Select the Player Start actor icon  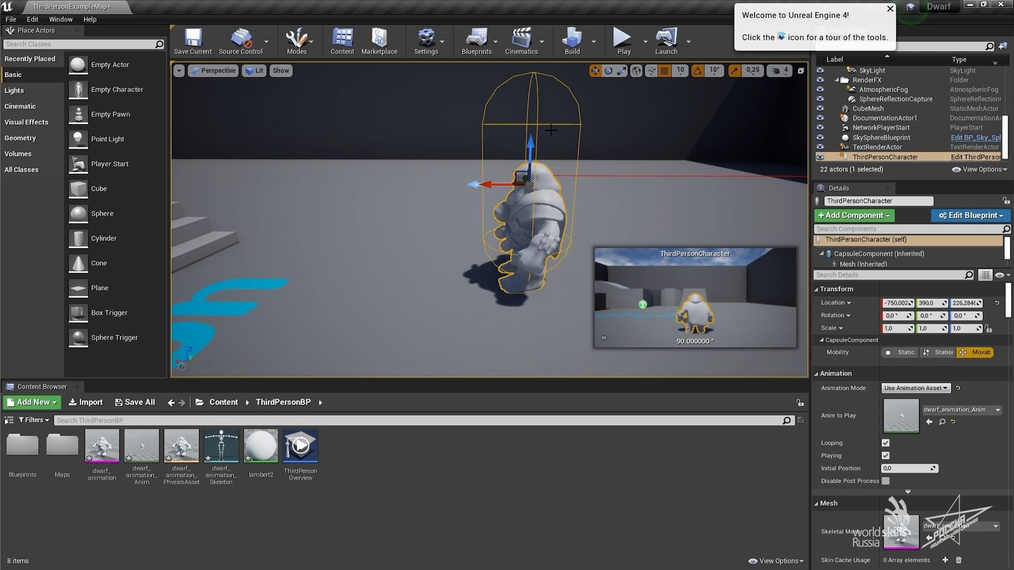pyautogui.click(x=78, y=163)
